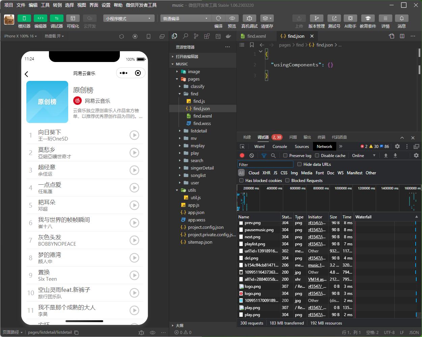Enable Preserve log checkbox
This screenshot has width=422, height=337.
(285, 155)
